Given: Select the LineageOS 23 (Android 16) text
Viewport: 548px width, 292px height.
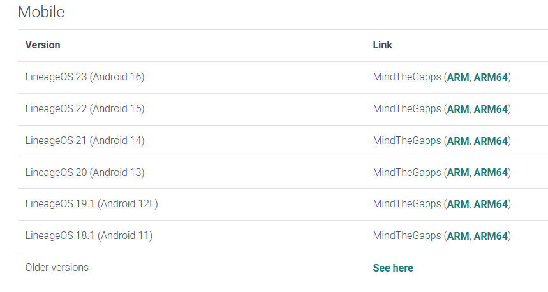Looking at the screenshot, I should tap(85, 77).
